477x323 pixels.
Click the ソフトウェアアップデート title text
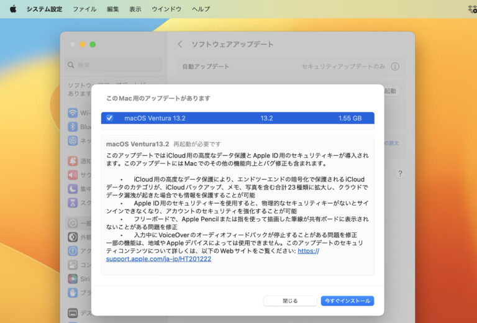232,44
